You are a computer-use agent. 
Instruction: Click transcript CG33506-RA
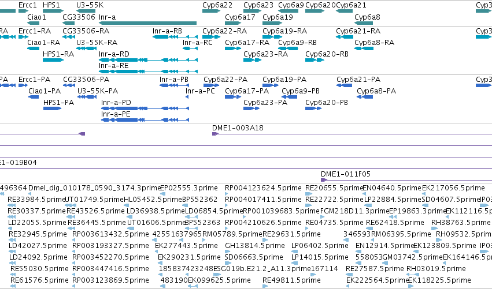click(86, 31)
